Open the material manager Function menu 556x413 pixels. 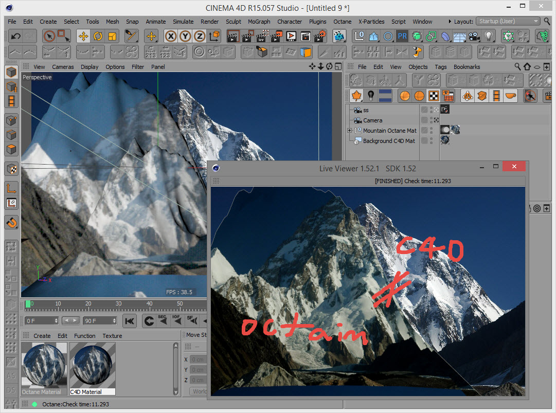(x=84, y=336)
